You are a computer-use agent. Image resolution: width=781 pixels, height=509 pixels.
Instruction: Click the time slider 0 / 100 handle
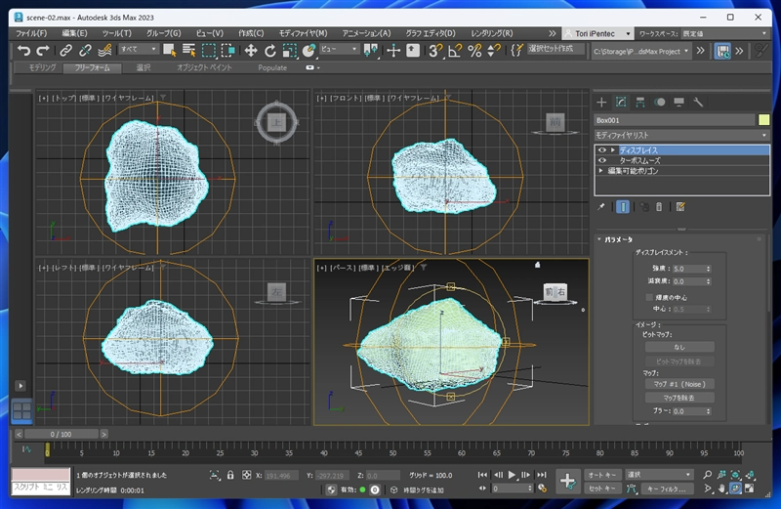click(60, 434)
